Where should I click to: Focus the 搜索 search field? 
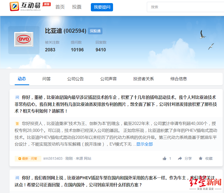186,7
